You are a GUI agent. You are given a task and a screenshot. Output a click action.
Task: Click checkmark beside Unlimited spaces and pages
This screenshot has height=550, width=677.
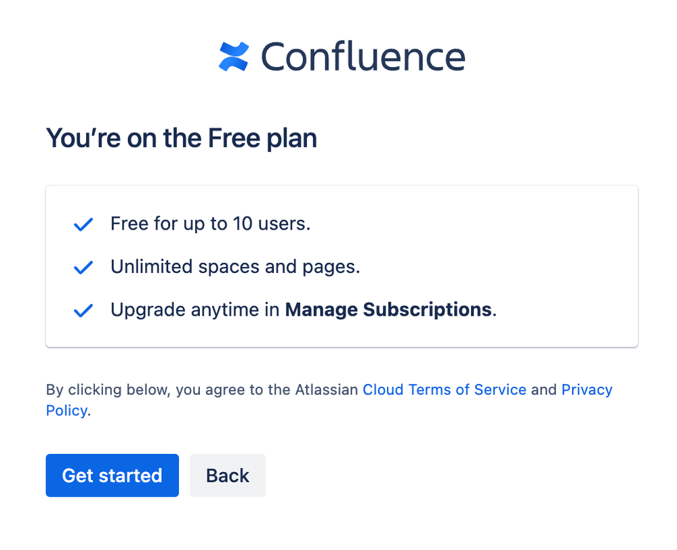pyautogui.click(x=83, y=268)
